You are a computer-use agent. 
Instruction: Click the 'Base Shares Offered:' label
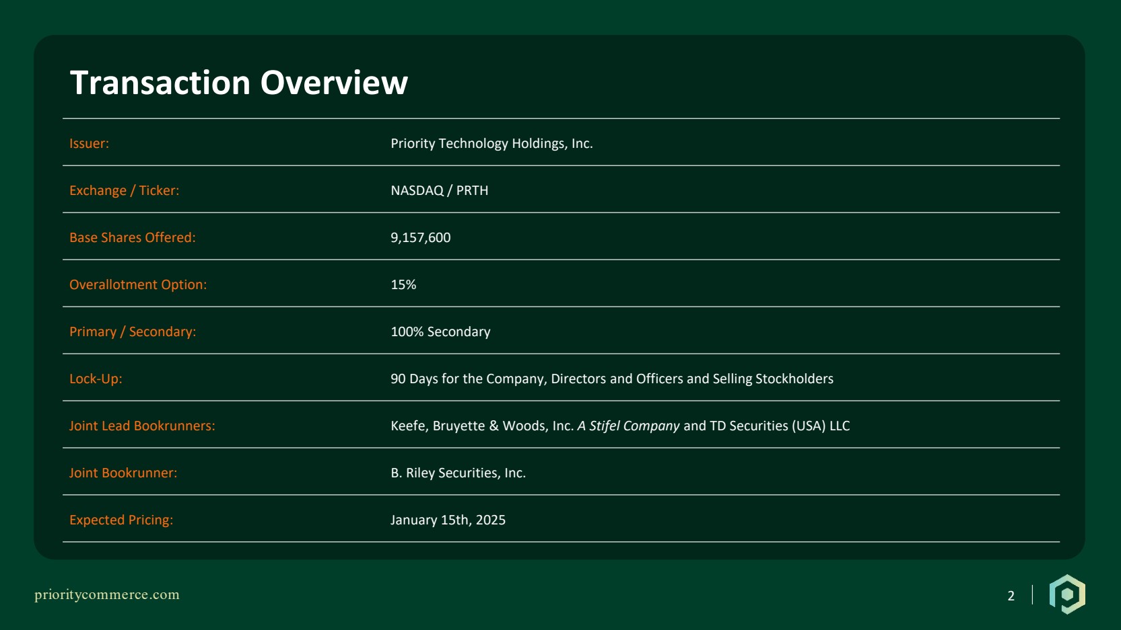[133, 237]
